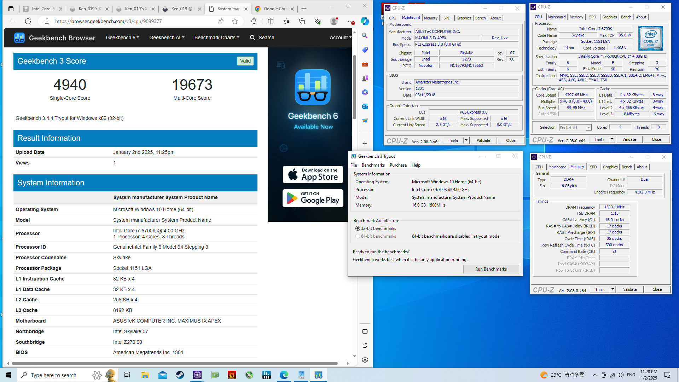Open File menu in Geekbench 3
This screenshot has width=679, height=382.
[354, 165]
